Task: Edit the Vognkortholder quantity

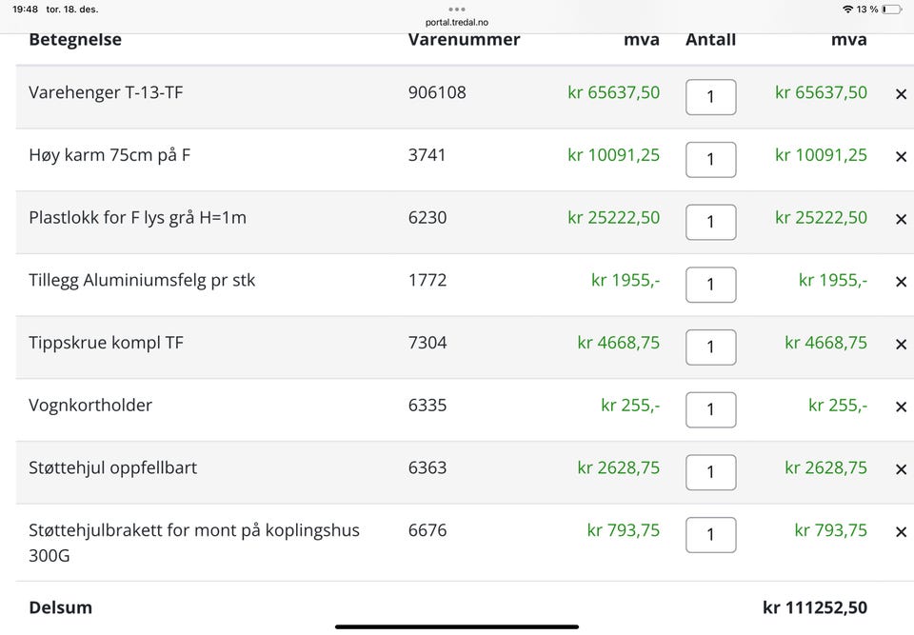Action: [x=710, y=410]
